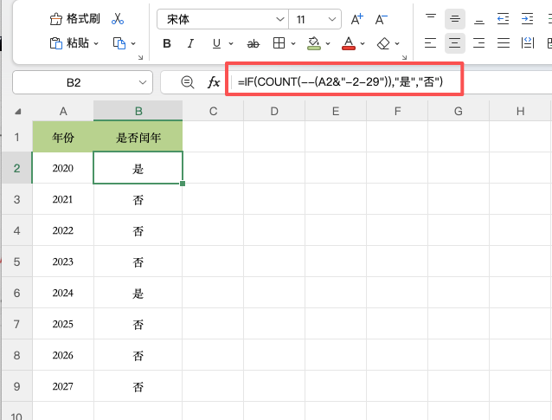Open the font color dropdown arrow
552x420 pixels.
pos(363,43)
